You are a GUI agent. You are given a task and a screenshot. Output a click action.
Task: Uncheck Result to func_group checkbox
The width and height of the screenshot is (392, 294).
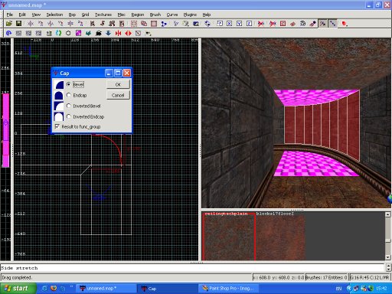[x=57, y=126]
